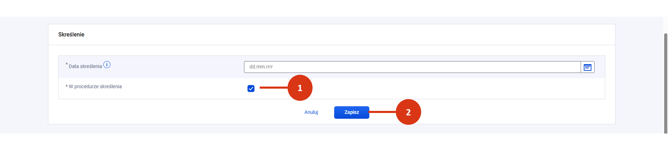This screenshot has width=668, height=154.
Task: Click the red numbered marker 2
Action: pyautogui.click(x=408, y=112)
